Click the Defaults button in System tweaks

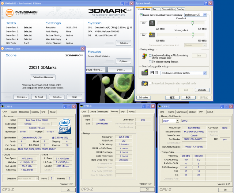pos(202,90)
